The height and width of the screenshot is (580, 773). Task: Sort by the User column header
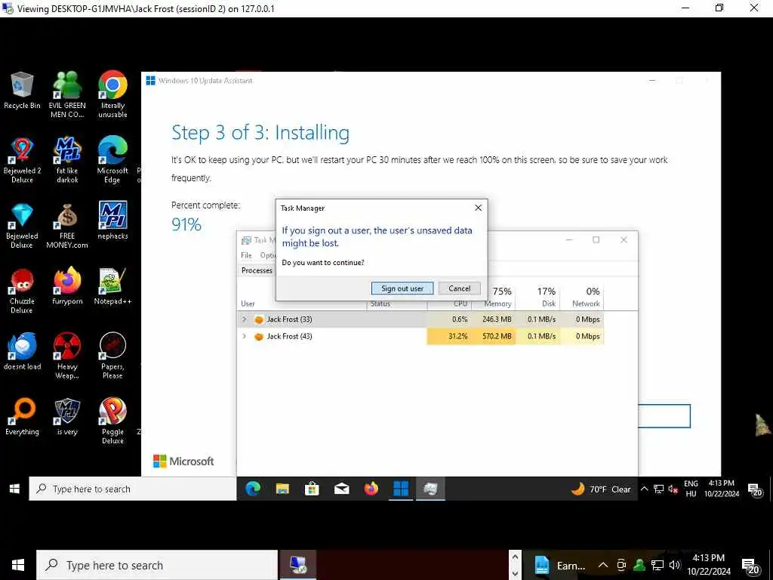(x=248, y=304)
